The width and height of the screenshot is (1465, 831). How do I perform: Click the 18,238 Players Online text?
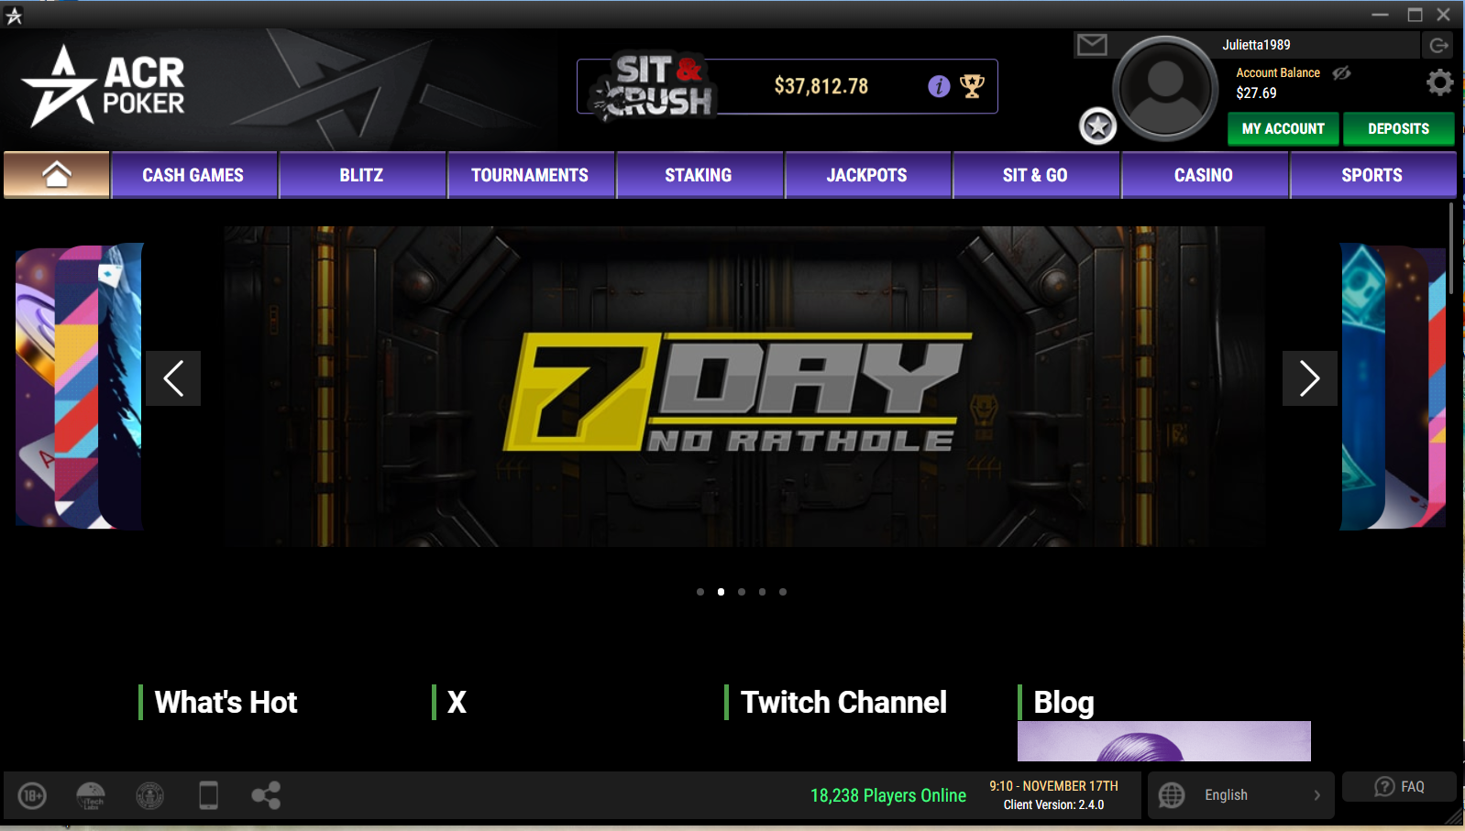[x=888, y=795]
